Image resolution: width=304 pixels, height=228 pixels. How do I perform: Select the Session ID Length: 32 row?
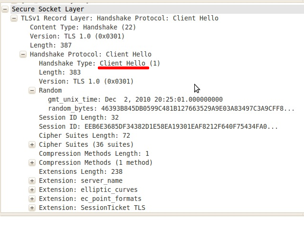tap(79, 117)
